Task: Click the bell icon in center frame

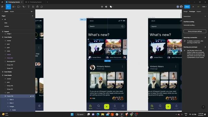Action: [115, 106]
